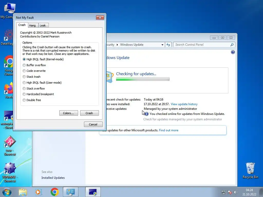Select the Recycle Bin desktop icon

tap(250, 171)
